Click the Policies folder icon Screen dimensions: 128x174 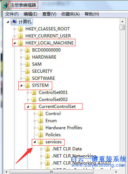[41, 135]
